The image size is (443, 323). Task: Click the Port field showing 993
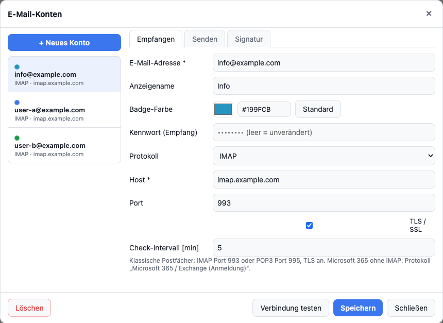[x=324, y=203]
